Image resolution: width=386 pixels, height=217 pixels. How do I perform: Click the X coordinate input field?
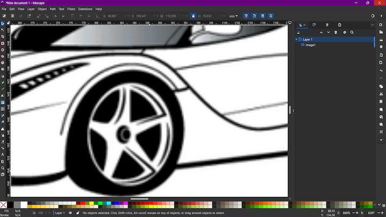coord(117,16)
